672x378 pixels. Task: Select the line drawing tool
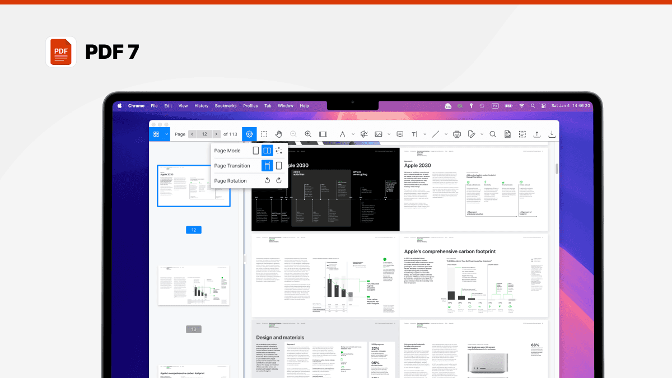point(436,134)
